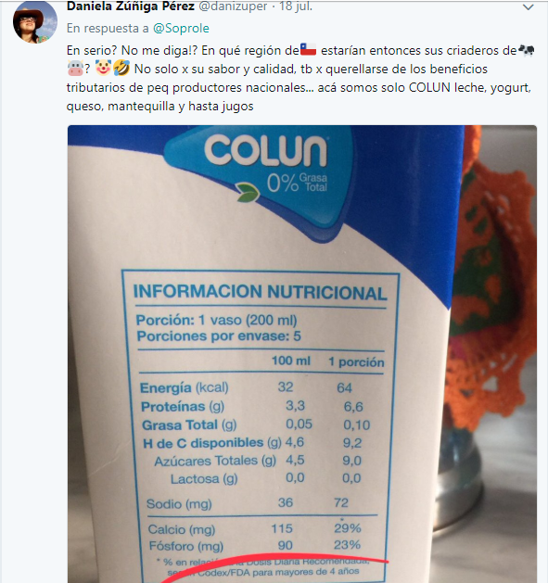Open the attached COLUN carton photo

click(x=302, y=354)
